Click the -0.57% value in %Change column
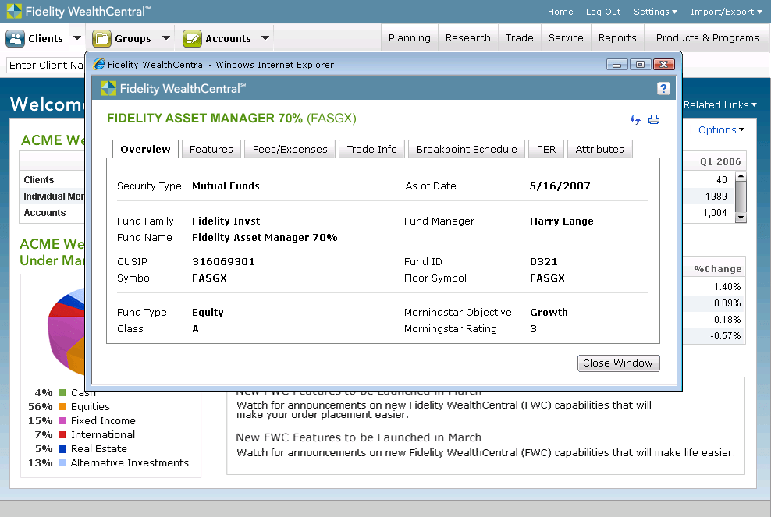Screen dimensions: 771x517 [725, 335]
